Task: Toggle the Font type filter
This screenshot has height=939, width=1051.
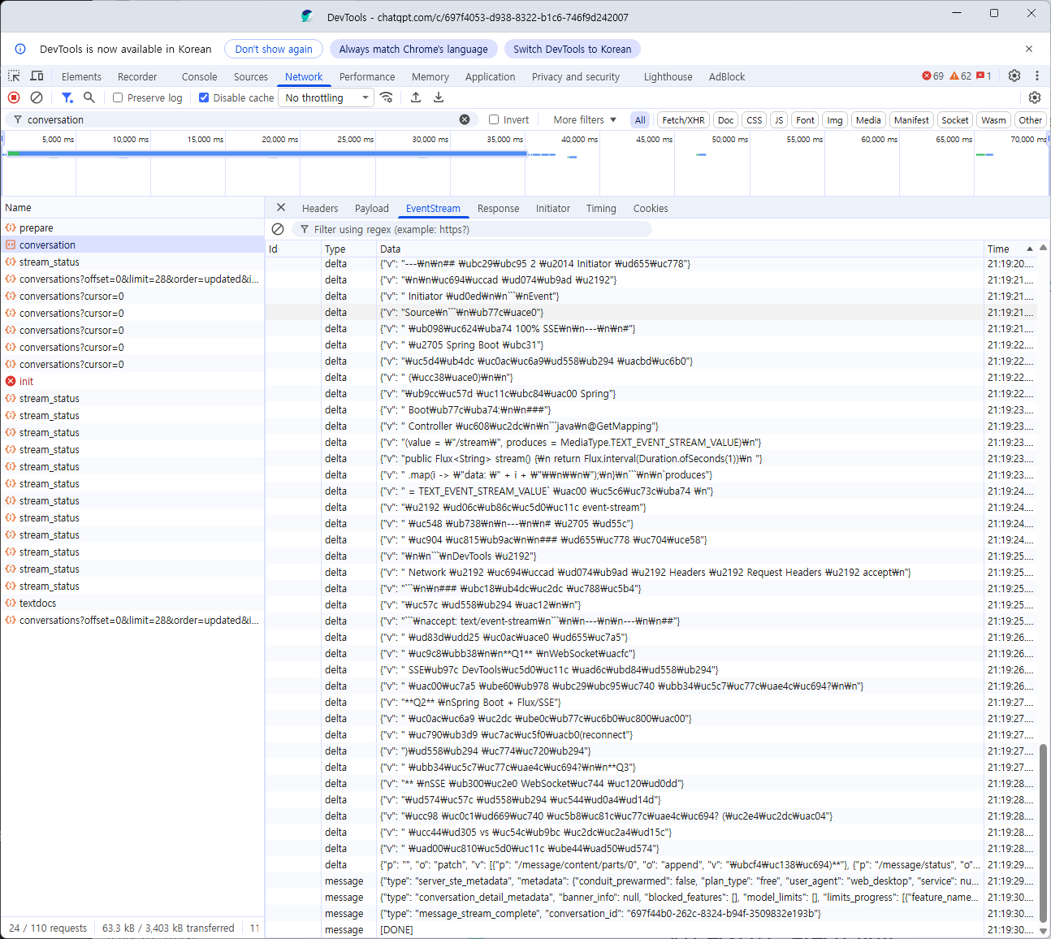Action: [805, 120]
